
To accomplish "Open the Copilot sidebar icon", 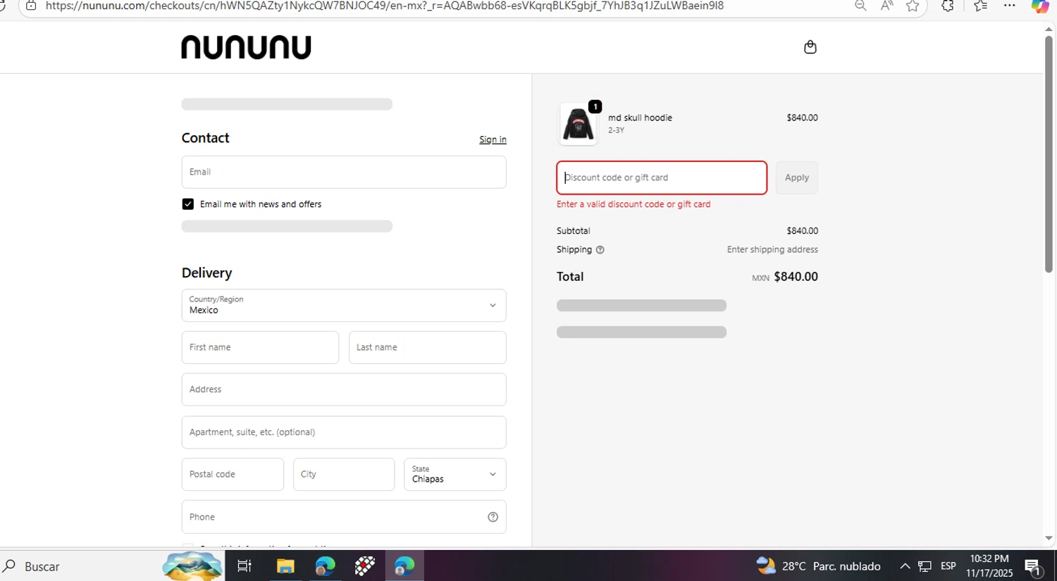I will [x=1040, y=6].
